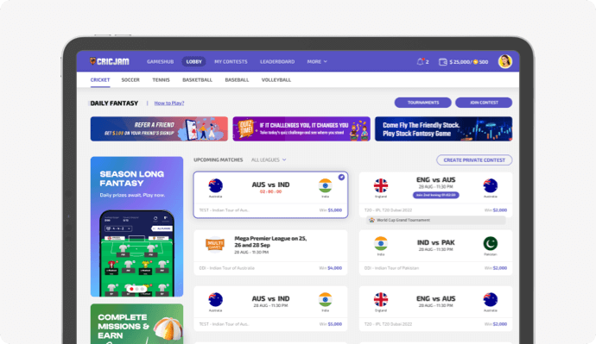
Task: Open the Refer a Friend banner
Action: click(x=159, y=129)
